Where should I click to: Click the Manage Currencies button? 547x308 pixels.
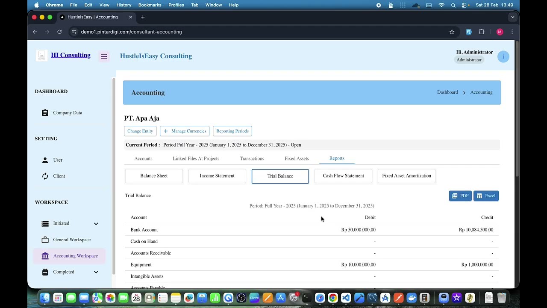click(x=185, y=131)
